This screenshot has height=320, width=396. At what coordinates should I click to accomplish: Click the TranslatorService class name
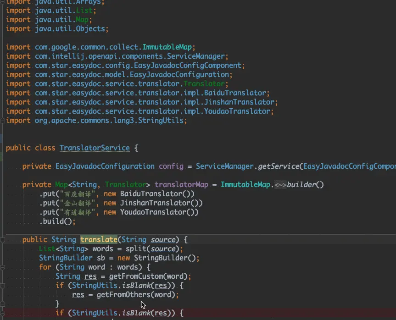95,148
